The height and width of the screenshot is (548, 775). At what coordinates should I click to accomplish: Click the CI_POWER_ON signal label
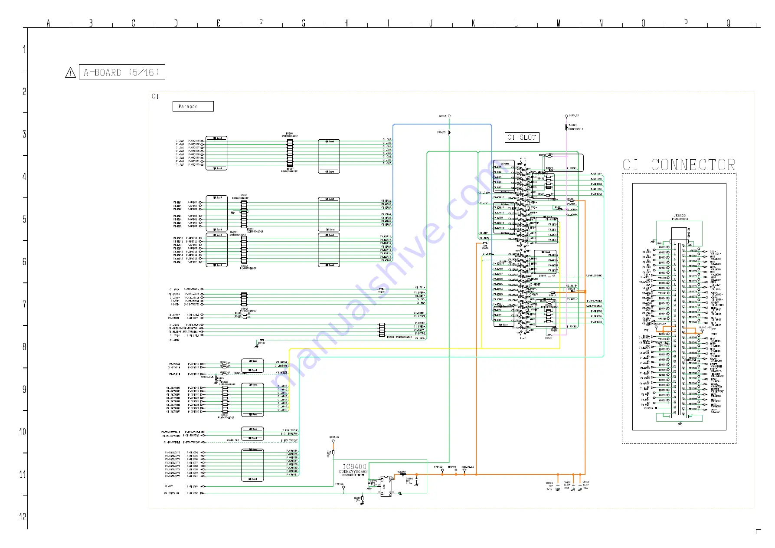(172, 493)
